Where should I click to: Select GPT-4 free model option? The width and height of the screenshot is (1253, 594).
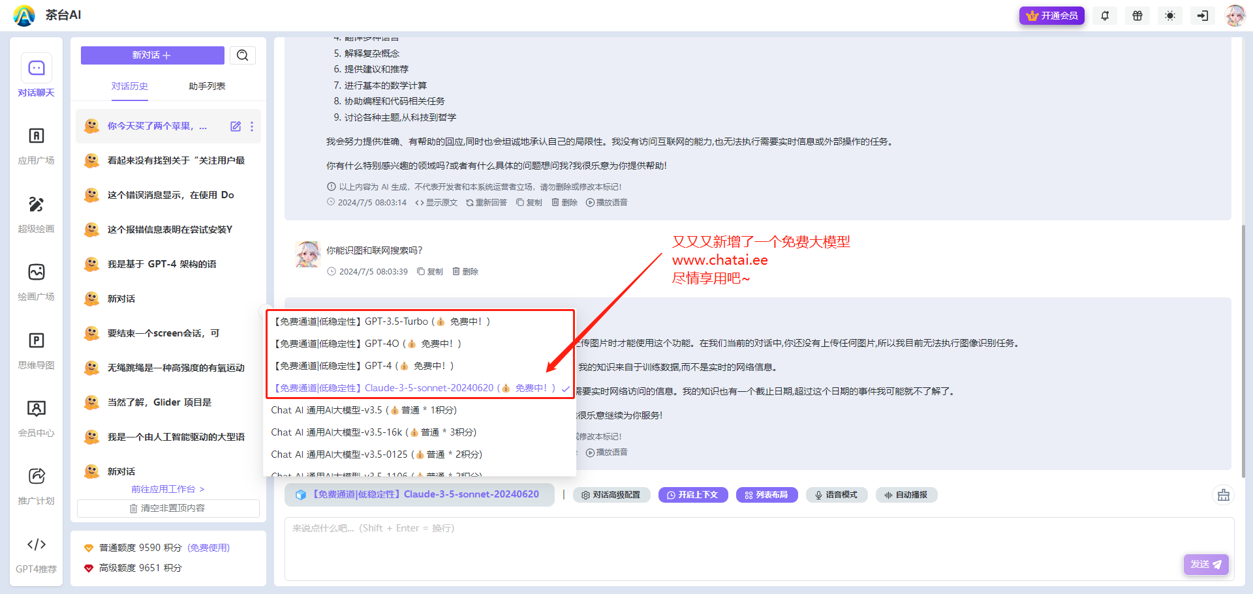coord(420,366)
